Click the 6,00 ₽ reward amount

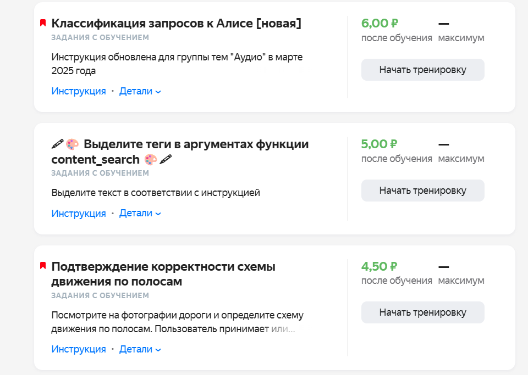pos(380,23)
